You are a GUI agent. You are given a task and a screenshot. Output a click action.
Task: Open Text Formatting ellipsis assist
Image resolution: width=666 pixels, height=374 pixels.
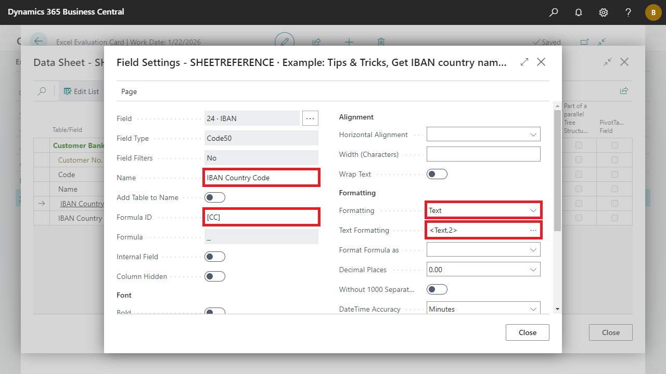point(533,230)
